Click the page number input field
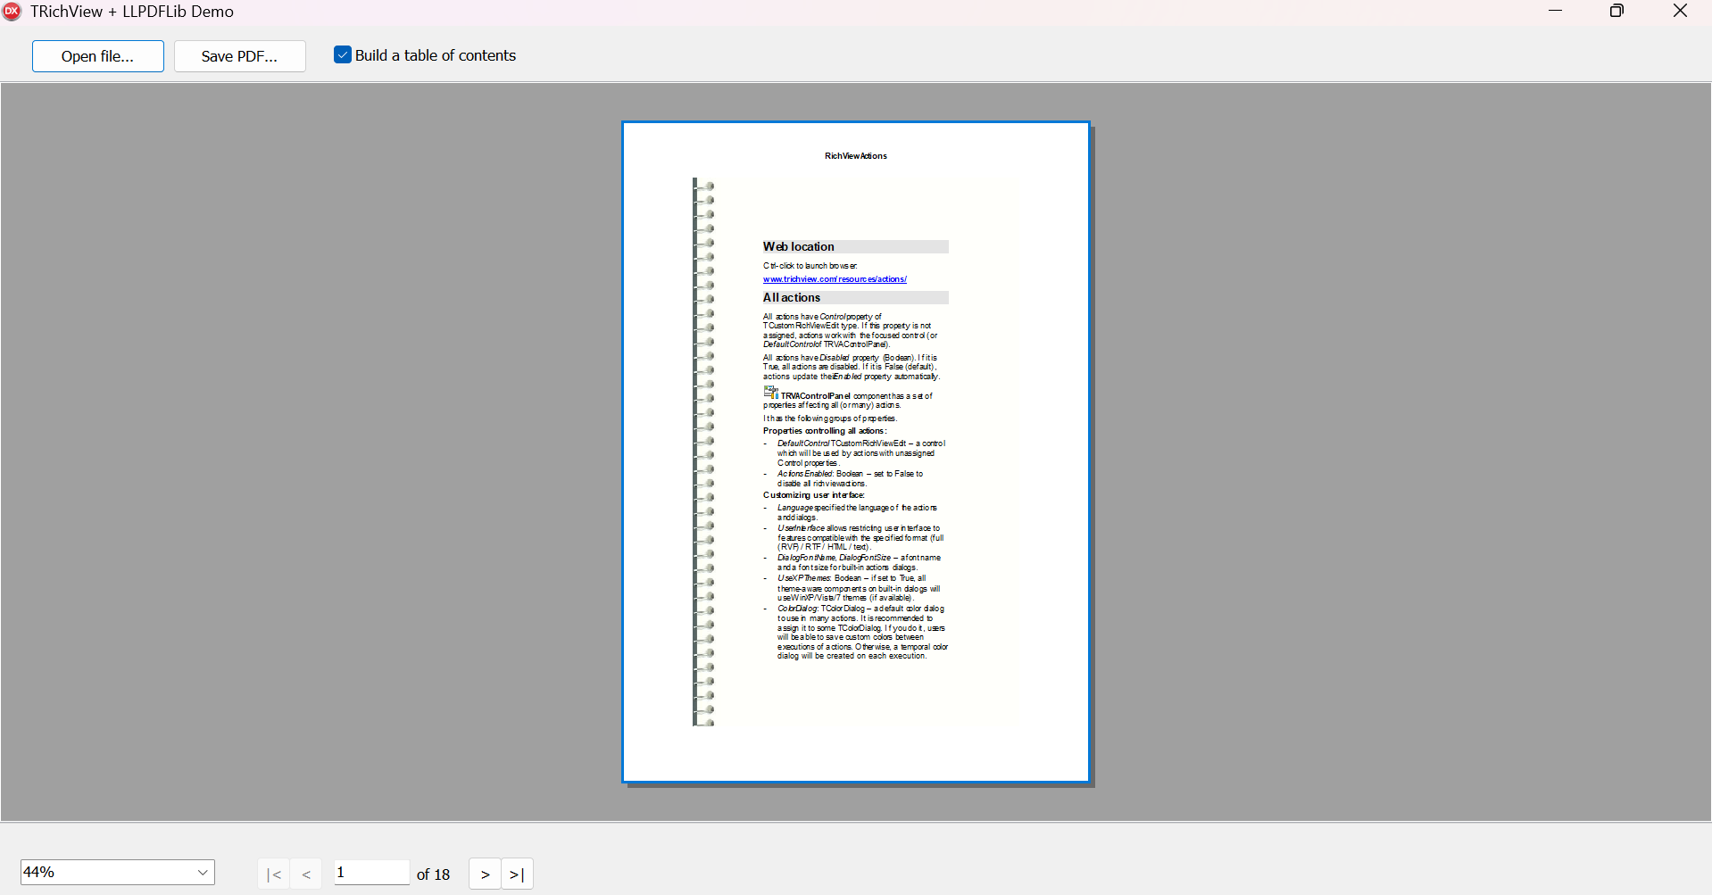 tap(371, 872)
